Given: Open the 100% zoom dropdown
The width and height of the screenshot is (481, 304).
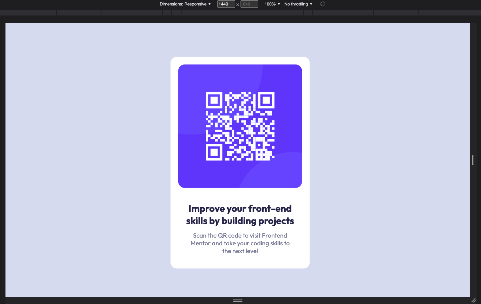Looking at the screenshot, I should 272,4.
